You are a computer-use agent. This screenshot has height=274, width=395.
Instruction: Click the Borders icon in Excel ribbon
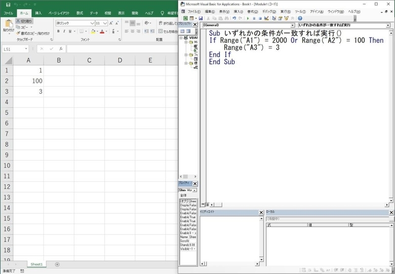coord(81,31)
